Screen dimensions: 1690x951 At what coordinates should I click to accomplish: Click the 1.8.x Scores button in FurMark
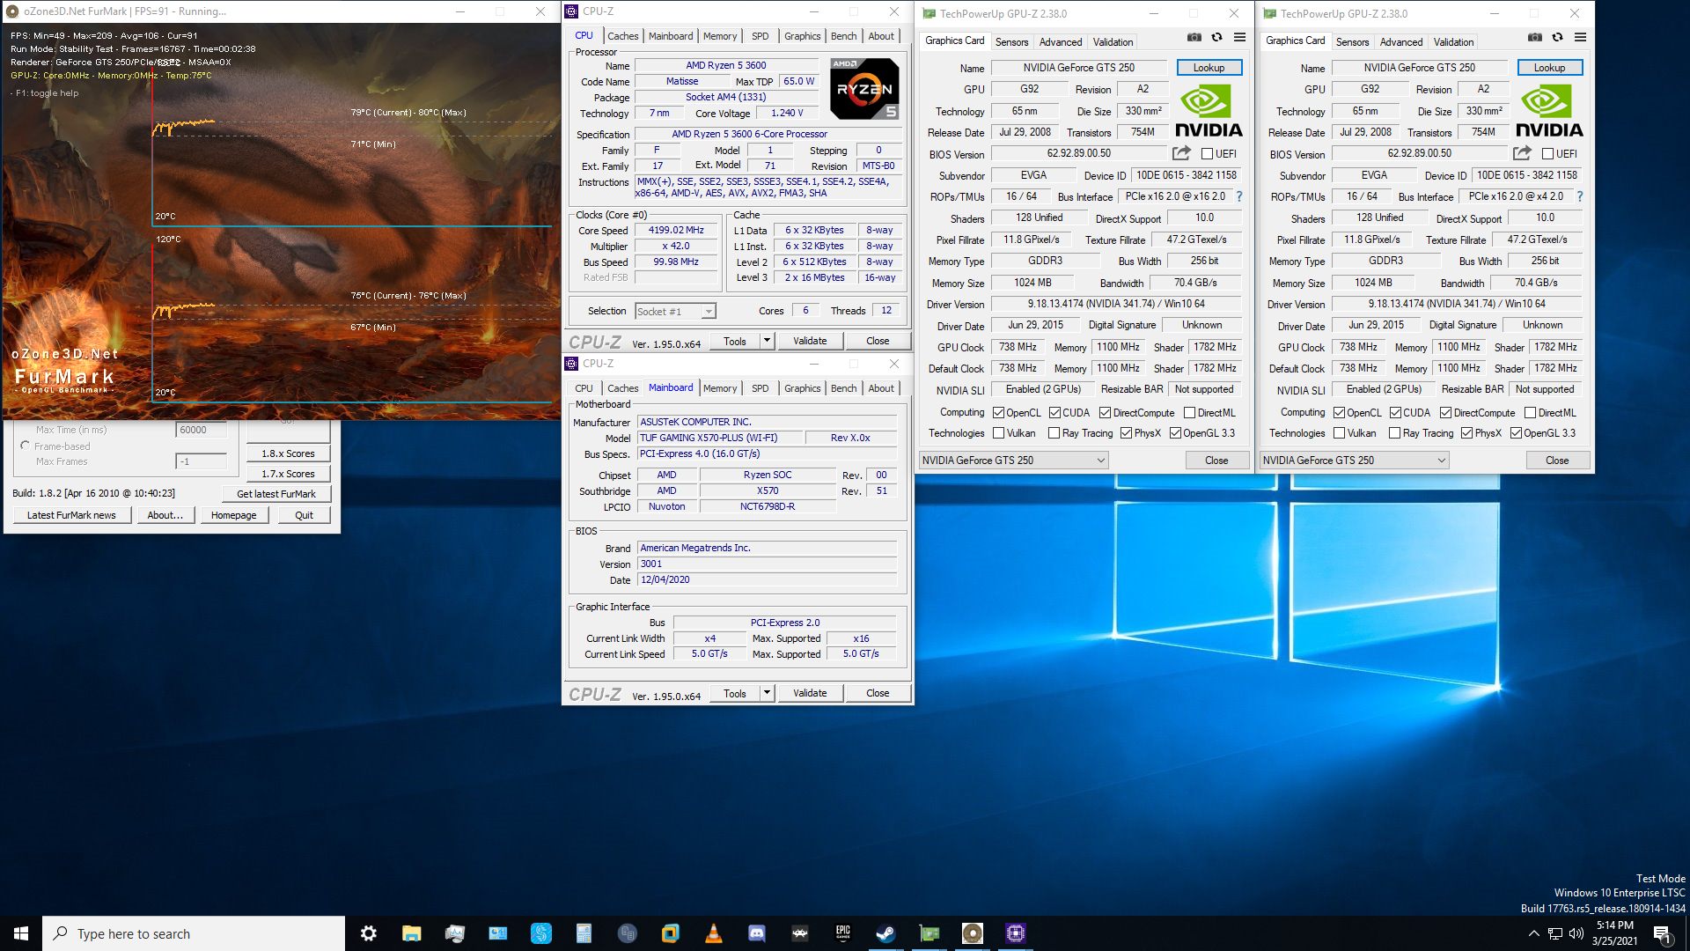point(288,453)
